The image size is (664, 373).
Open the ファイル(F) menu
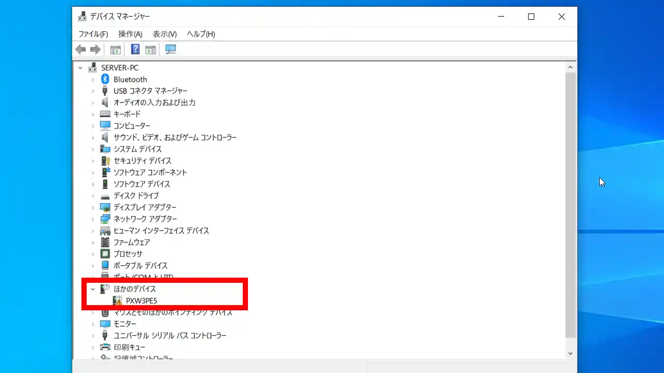click(x=93, y=34)
